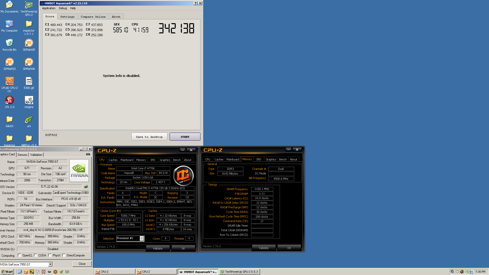The image size is (489, 275).
Task: Open Mainboard tab in left CPU-Z window
Action: tap(127, 160)
